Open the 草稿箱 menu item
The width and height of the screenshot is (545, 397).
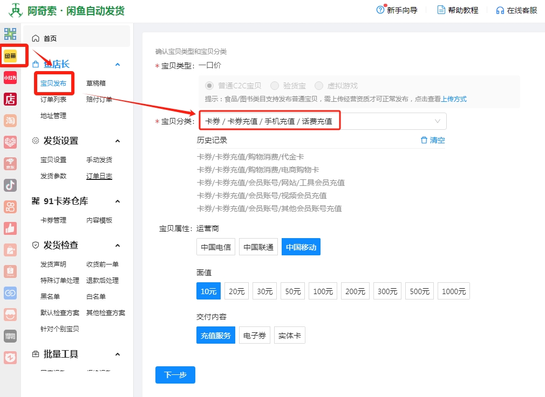click(x=96, y=83)
